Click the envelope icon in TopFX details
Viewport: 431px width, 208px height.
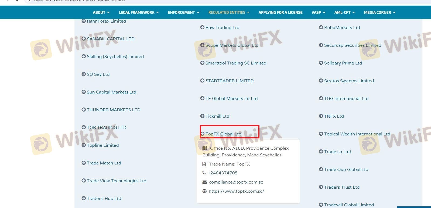204,182
